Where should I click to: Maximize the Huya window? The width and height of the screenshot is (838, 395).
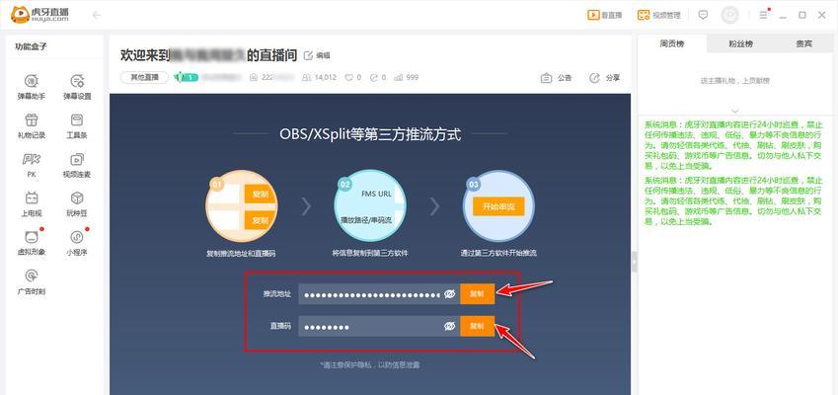802,15
